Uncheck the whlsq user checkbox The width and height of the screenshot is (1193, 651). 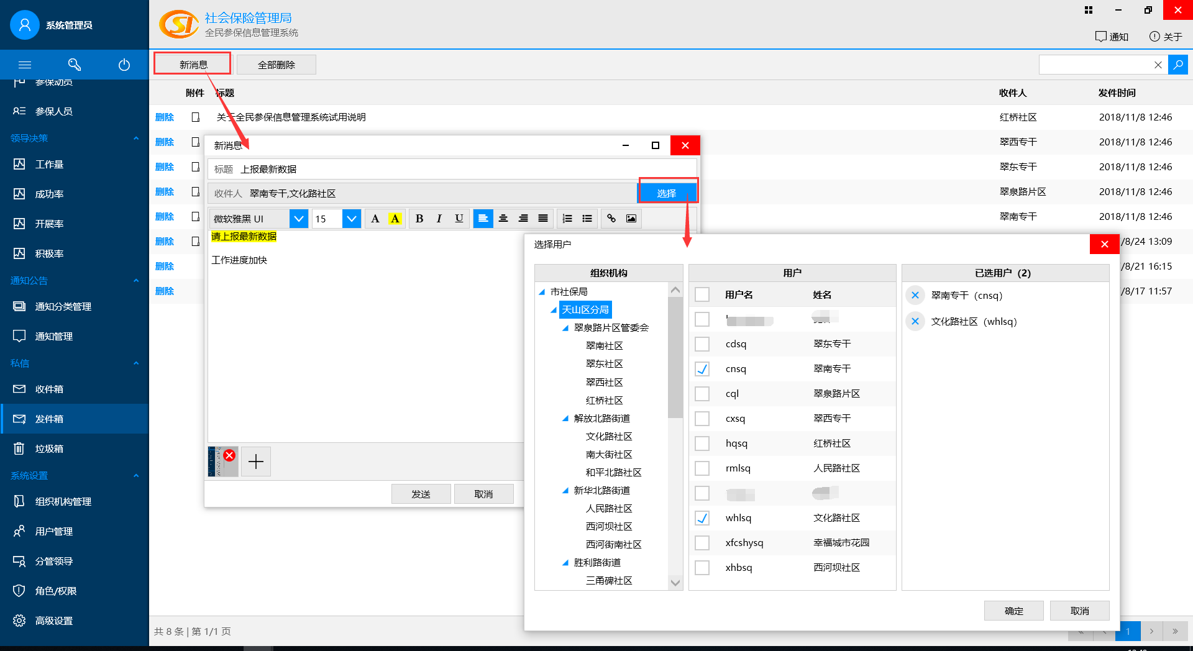click(x=702, y=518)
